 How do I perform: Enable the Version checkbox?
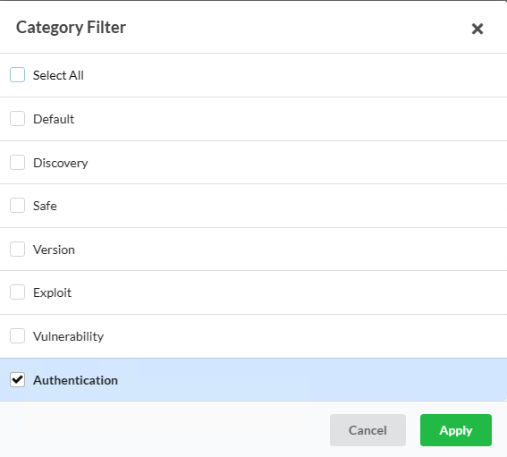tap(18, 249)
